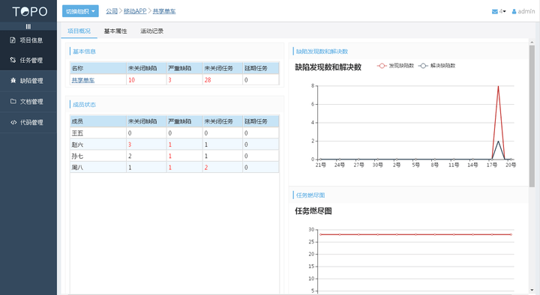Image resolution: width=540 pixels, height=295 pixels.
Task: Click the 缺陷发现数和解决数 panel title
Action: (322, 52)
